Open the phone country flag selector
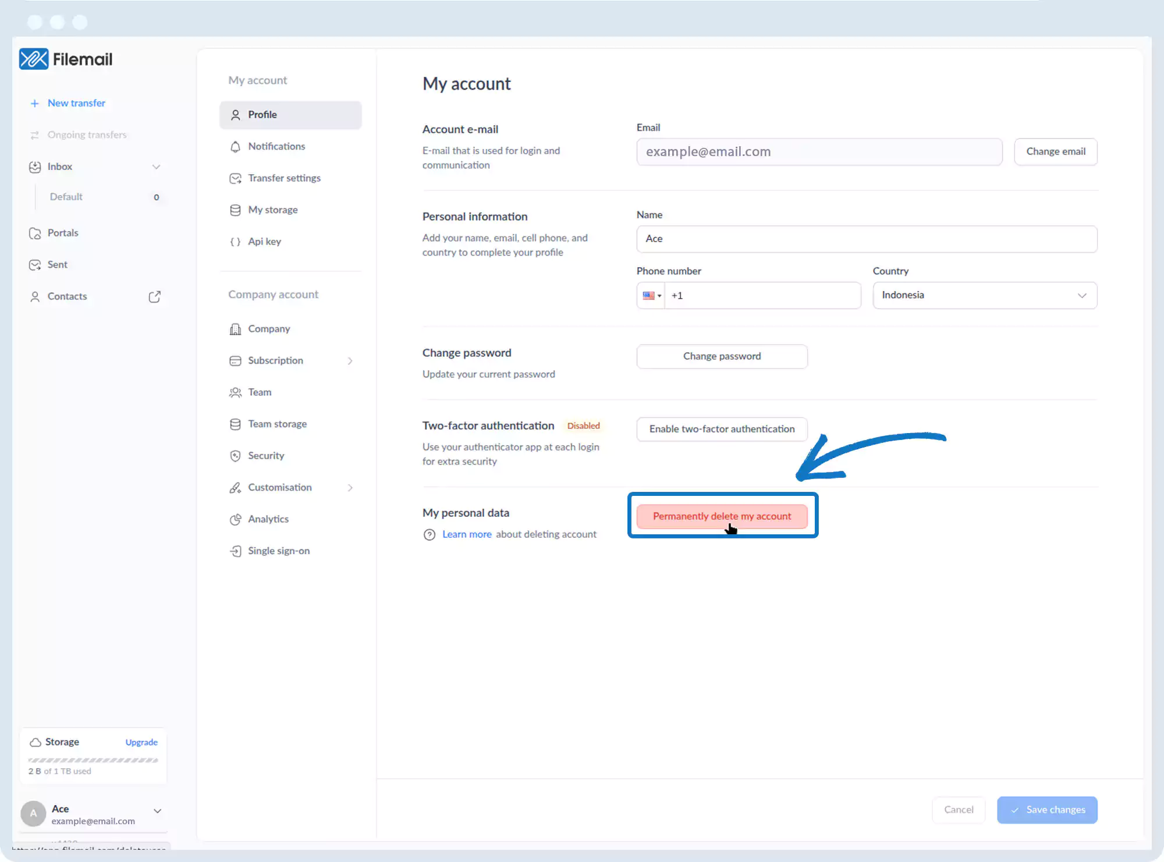This screenshot has height=862, width=1164. (x=651, y=296)
